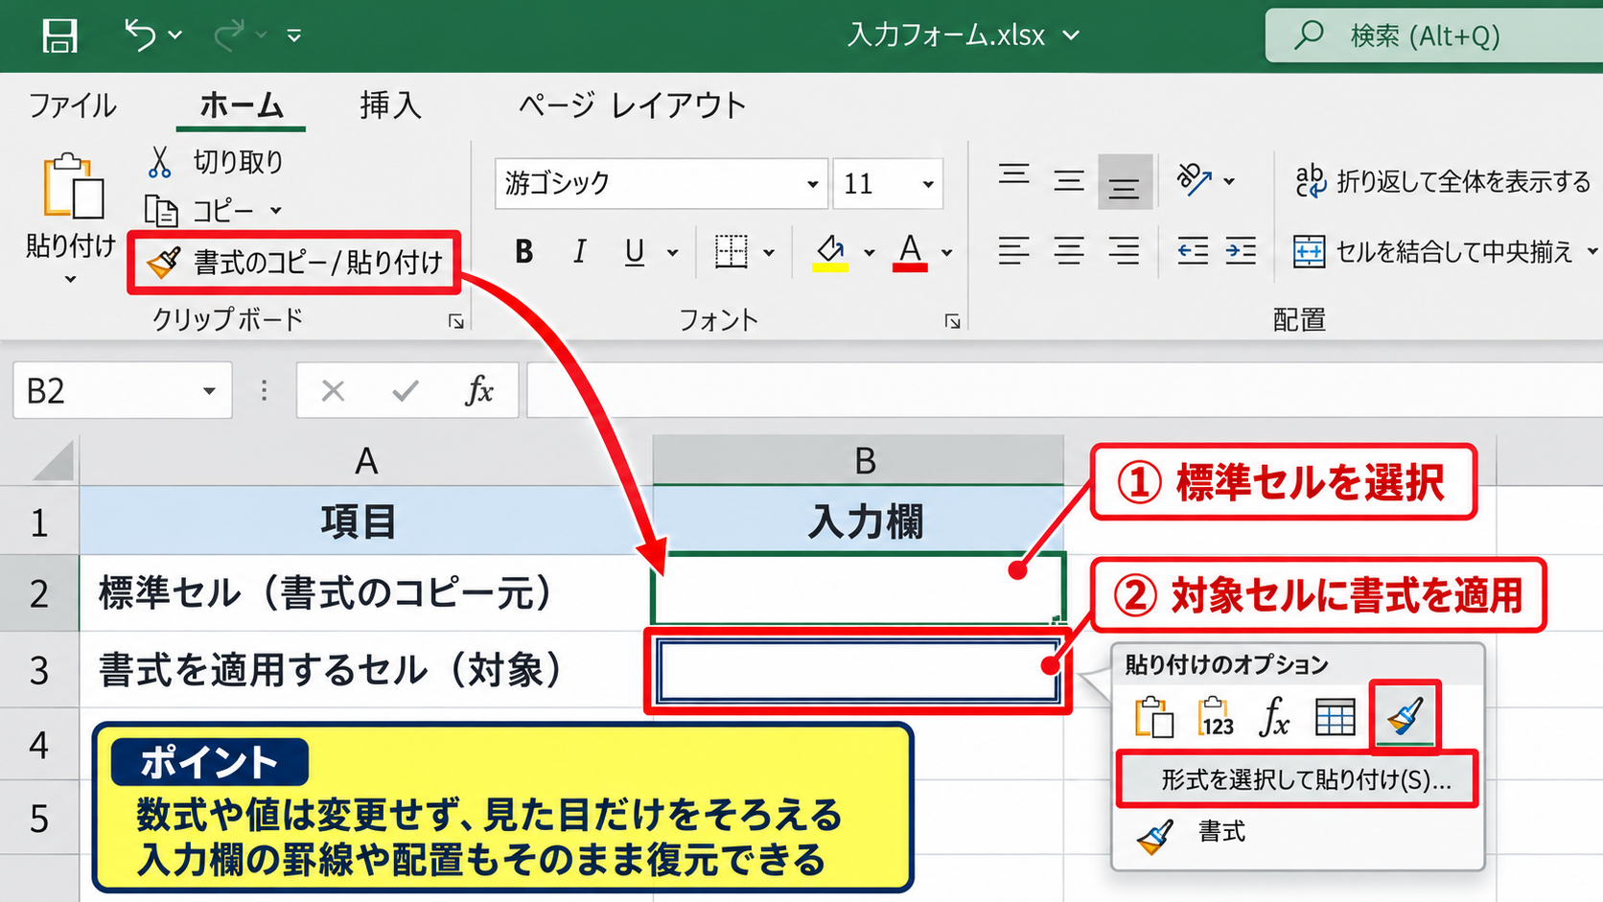Click the 貼り付け clipboard icon
Image resolution: width=1603 pixels, height=902 pixels.
click(72, 186)
